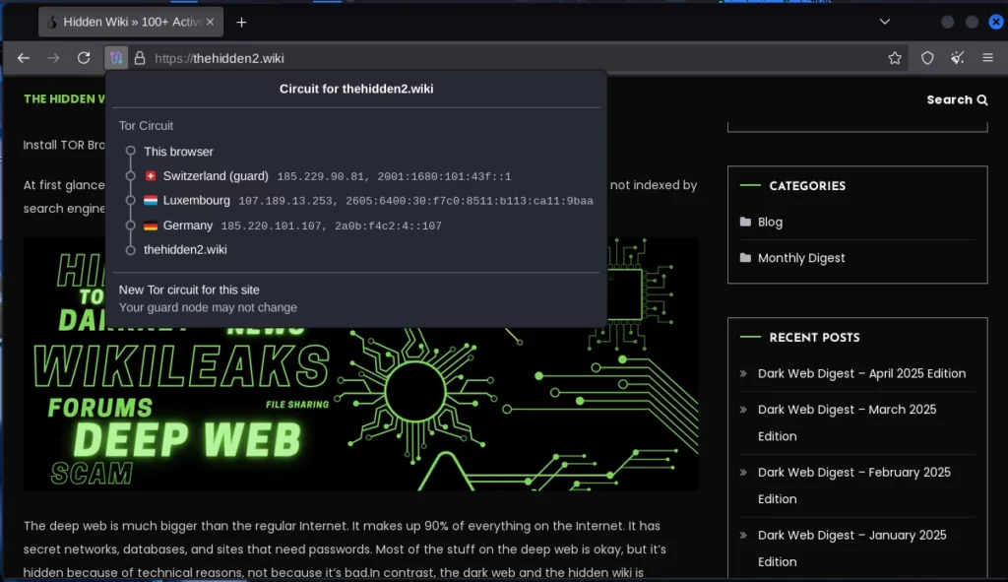Viewport: 1008px width, 582px height.
Task: Open a new tab with the plus button
Action: coord(241,22)
